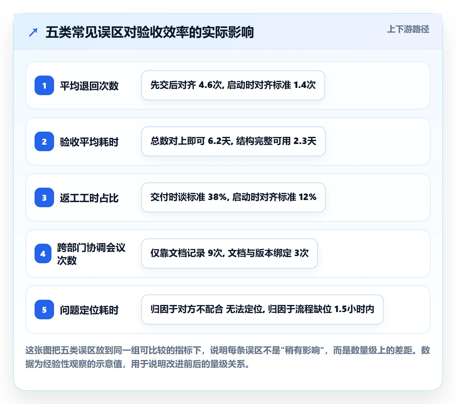The height and width of the screenshot is (404, 456).
Task: Click the number 3 badge
Action: [44, 197]
